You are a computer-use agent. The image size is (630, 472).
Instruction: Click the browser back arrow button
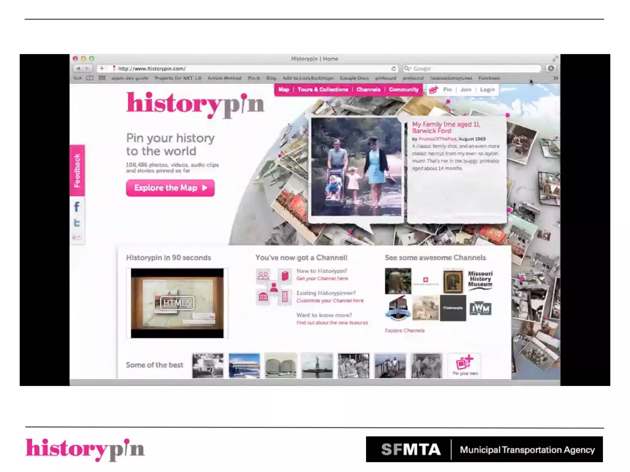78,69
